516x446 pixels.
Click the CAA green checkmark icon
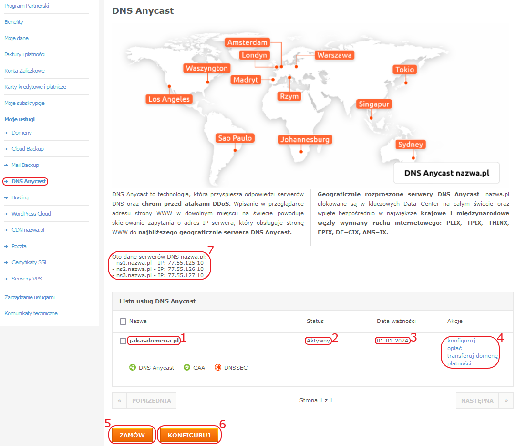point(187,367)
